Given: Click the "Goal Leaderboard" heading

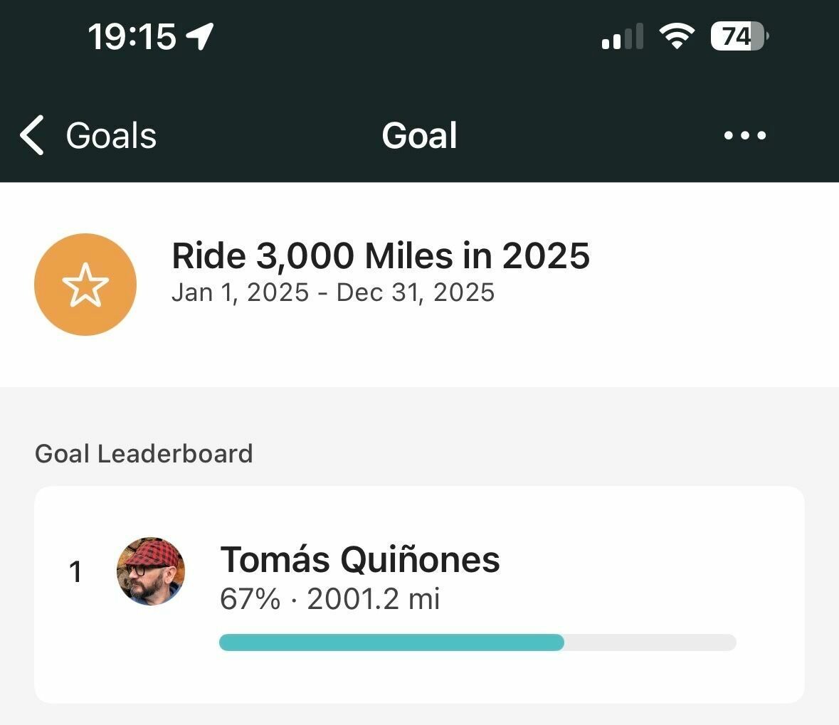Looking at the screenshot, I should coord(144,453).
